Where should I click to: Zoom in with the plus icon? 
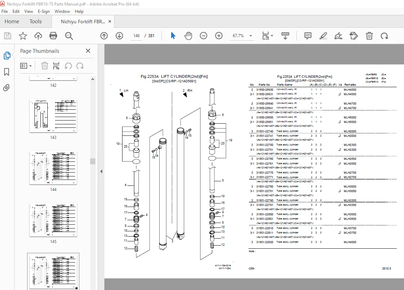click(x=219, y=36)
